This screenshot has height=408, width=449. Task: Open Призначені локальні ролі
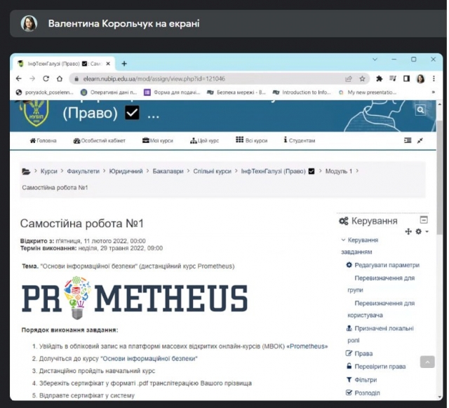[x=380, y=334]
